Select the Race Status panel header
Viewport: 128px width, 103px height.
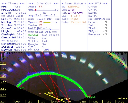click(74, 4)
